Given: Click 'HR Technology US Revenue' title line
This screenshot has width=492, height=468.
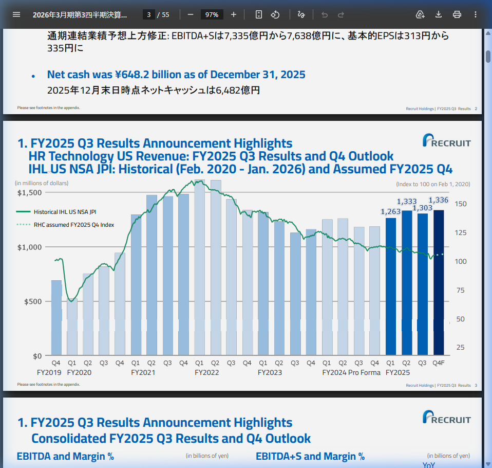Looking at the screenshot, I should tap(211, 156).
